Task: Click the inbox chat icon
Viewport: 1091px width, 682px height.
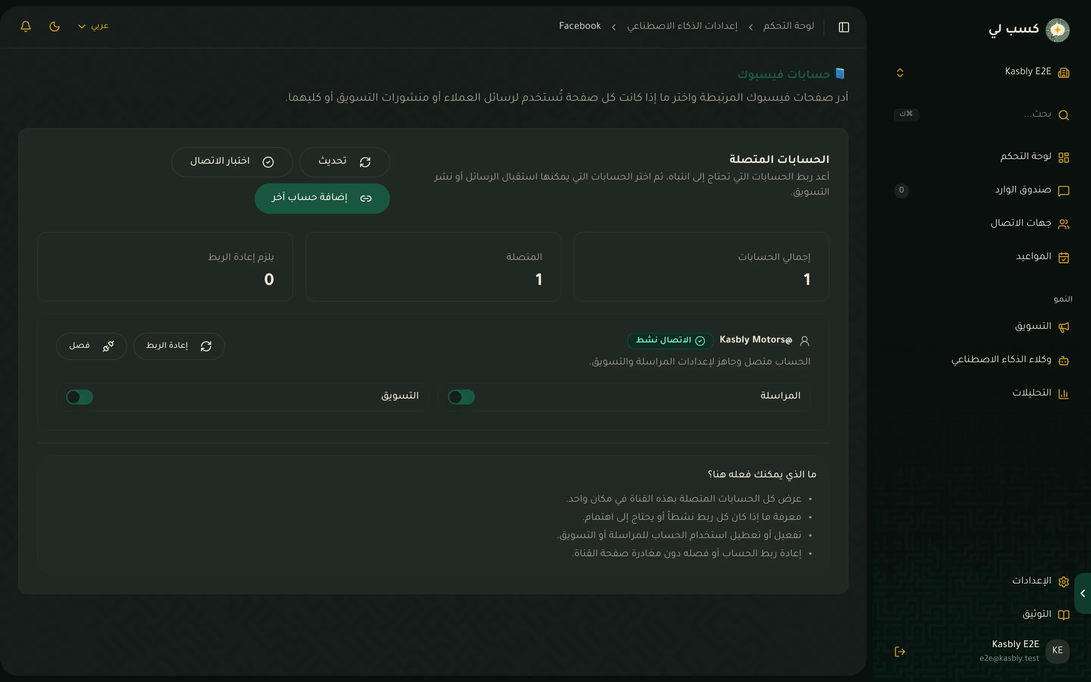Action: [x=1063, y=191]
